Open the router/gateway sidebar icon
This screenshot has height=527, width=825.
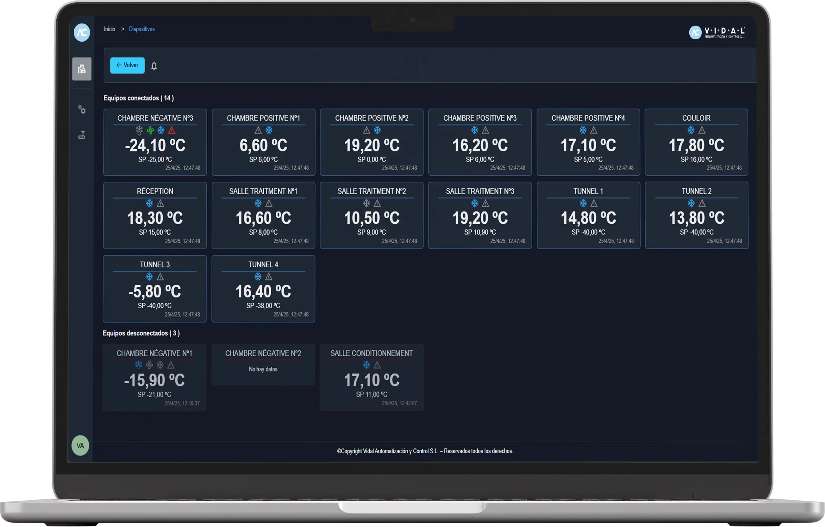click(82, 135)
